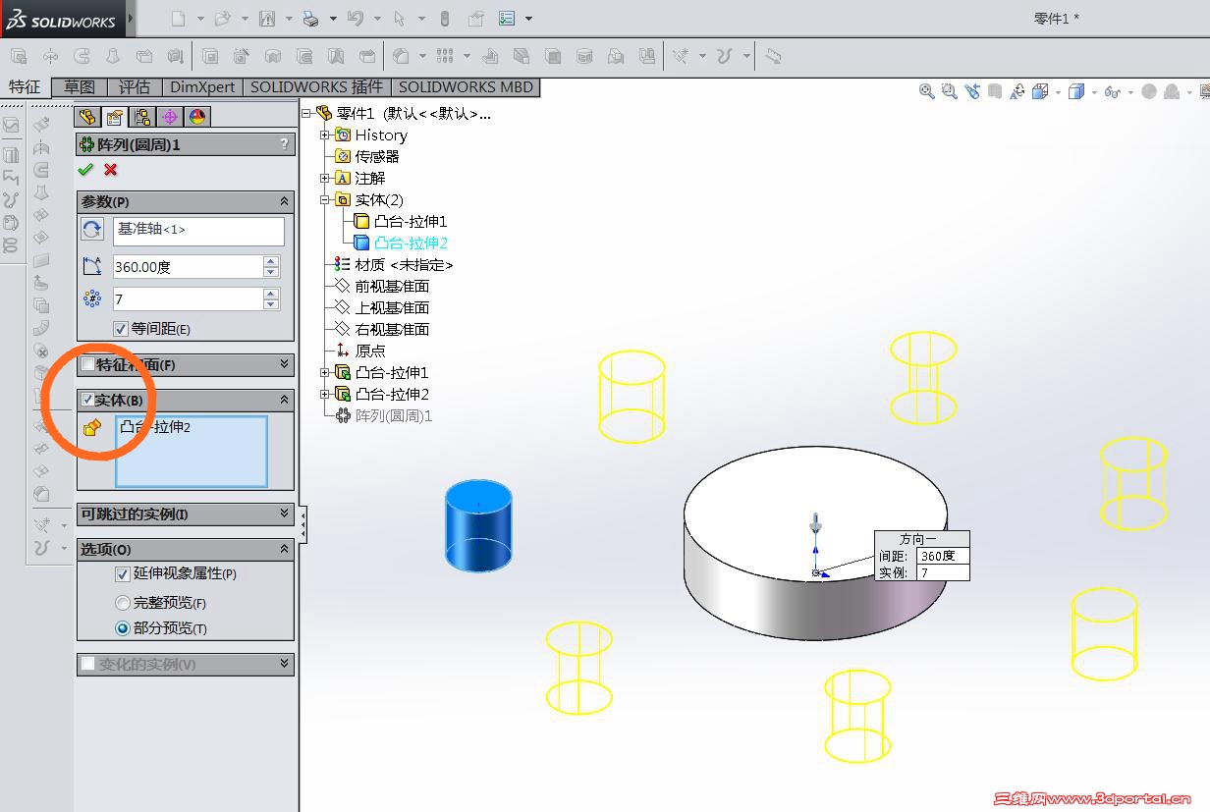Click the Display Style cube icon
1210x812 pixels.
click(1076, 91)
